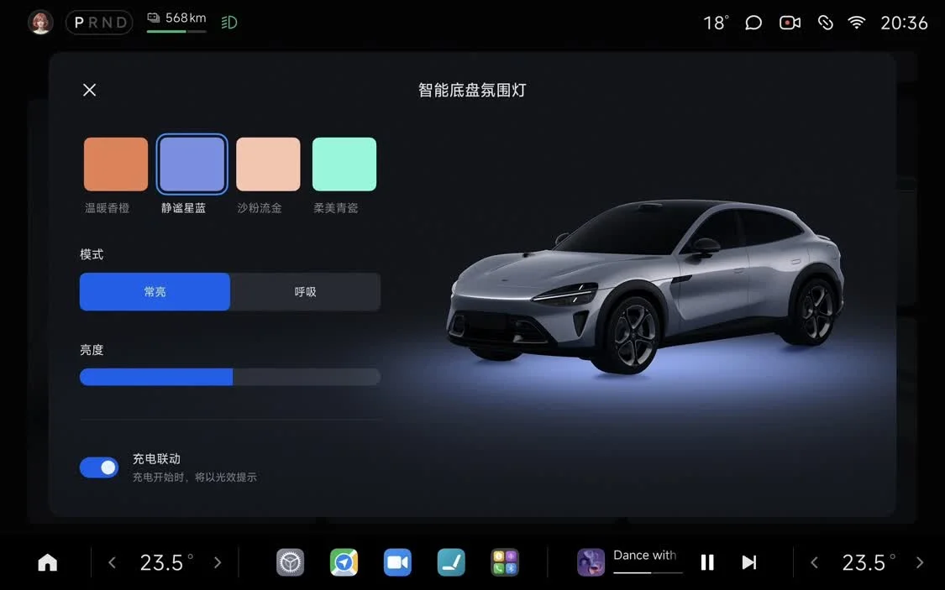Pause the currently playing music

707,562
